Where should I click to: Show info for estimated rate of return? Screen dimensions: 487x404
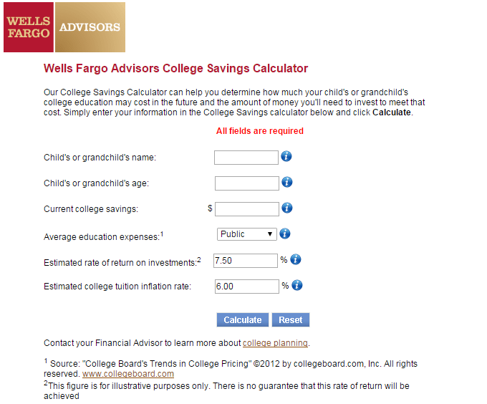[x=295, y=259]
